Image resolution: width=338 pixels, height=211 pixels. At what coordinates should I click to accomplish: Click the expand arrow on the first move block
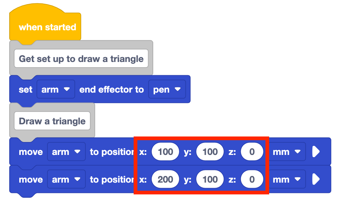click(316, 152)
